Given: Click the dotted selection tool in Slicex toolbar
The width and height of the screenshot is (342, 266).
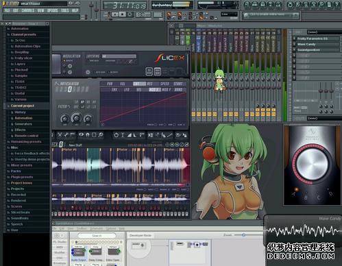Looking at the screenshot, I should [94, 135].
